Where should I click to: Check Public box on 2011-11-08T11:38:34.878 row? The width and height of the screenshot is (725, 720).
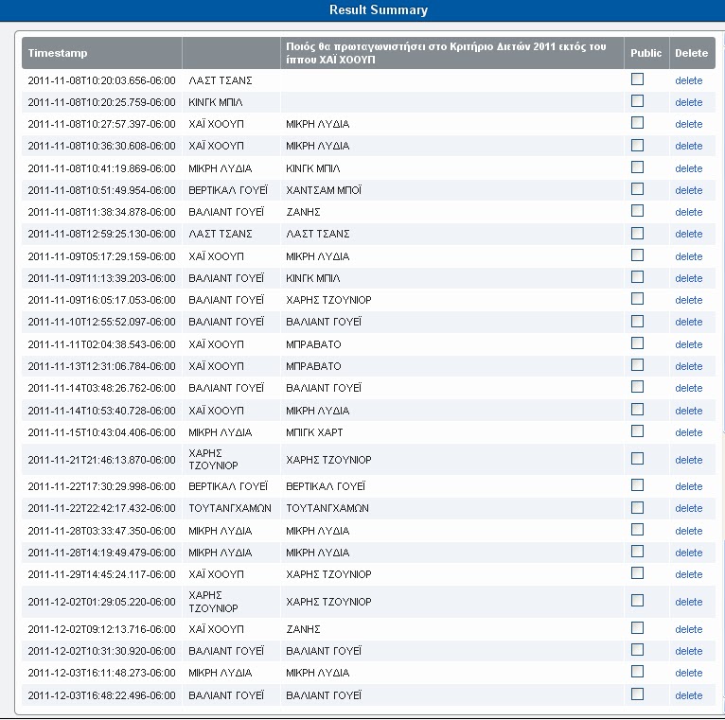click(637, 211)
